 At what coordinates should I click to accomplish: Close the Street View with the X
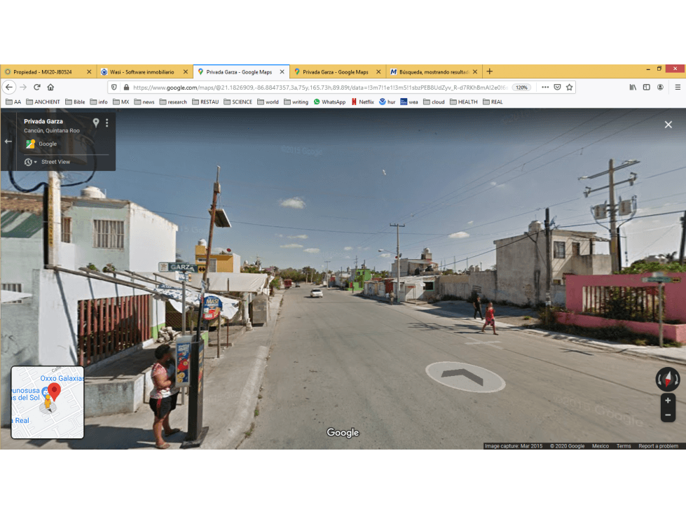(668, 125)
